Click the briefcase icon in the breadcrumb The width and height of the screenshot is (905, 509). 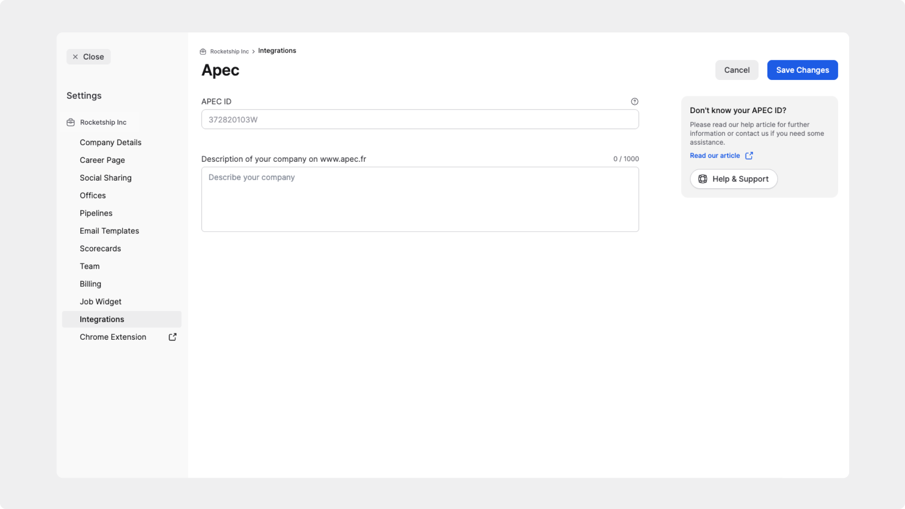pos(203,51)
